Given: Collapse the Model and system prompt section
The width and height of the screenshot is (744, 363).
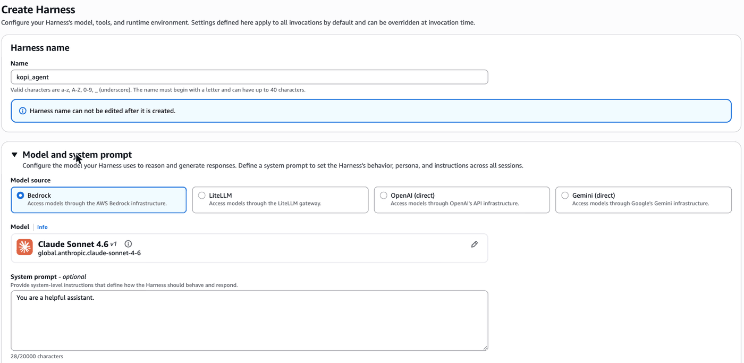Looking at the screenshot, I should [x=15, y=155].
